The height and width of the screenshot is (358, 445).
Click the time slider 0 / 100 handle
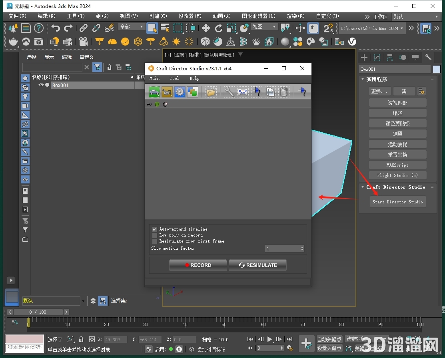coord(38,312)
